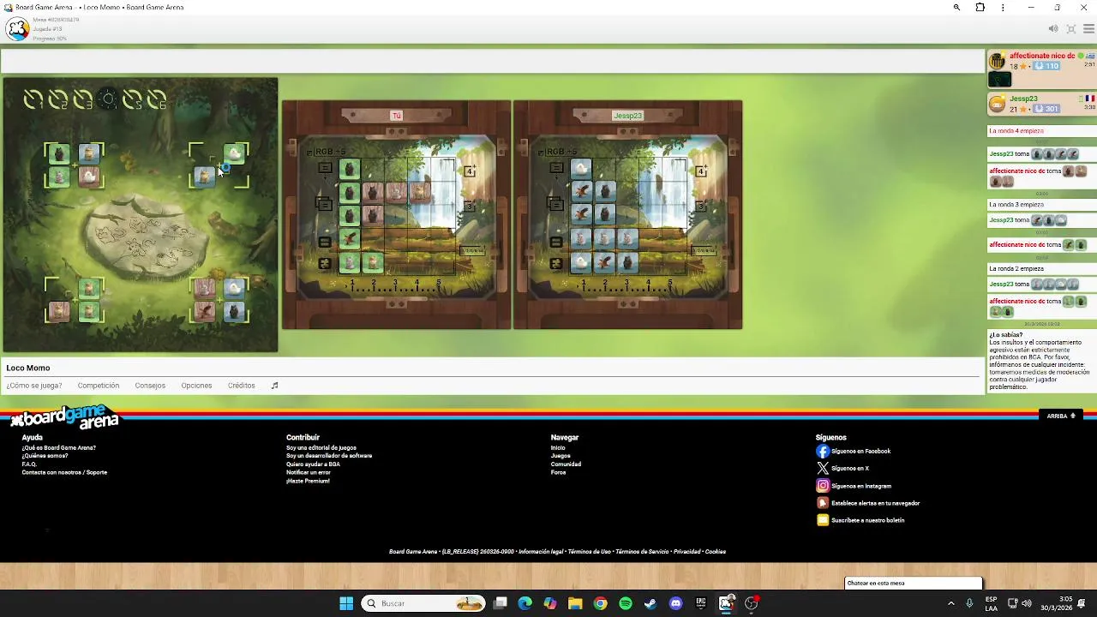Open Steam from the taskbar

coord(650,603)
